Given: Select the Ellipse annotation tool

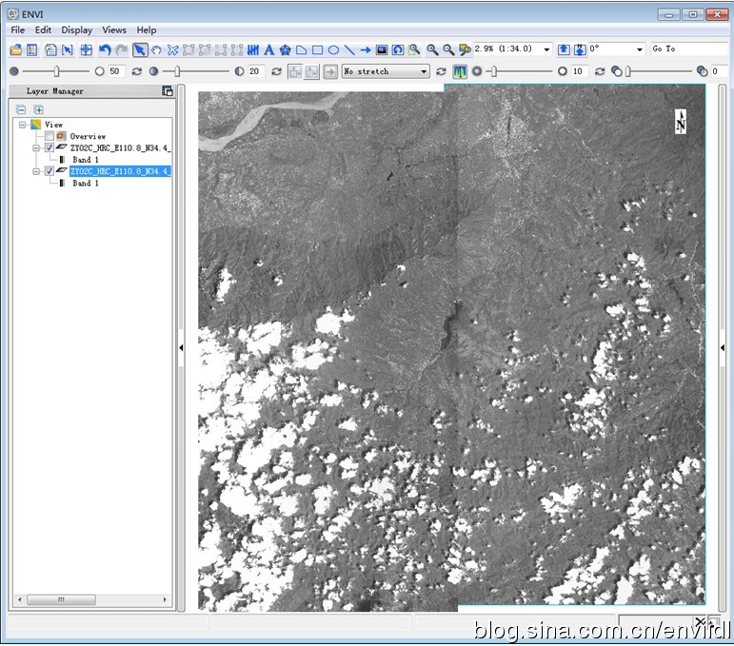Looking at the screenshot, I should 333,49.
